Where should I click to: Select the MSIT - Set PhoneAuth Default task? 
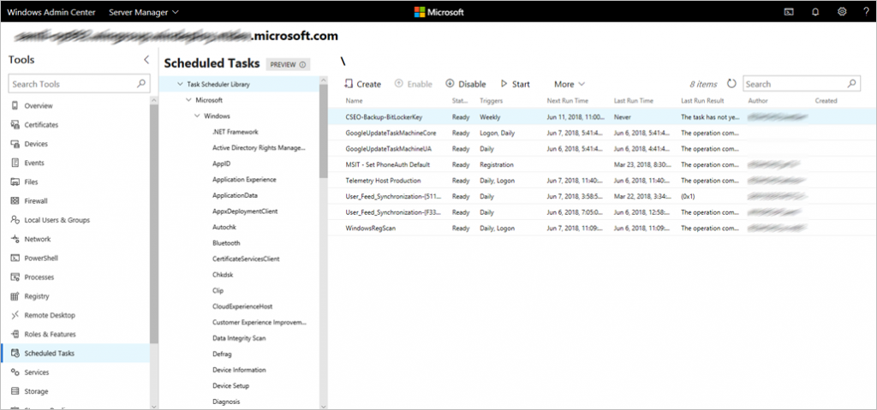coord(602,164)
